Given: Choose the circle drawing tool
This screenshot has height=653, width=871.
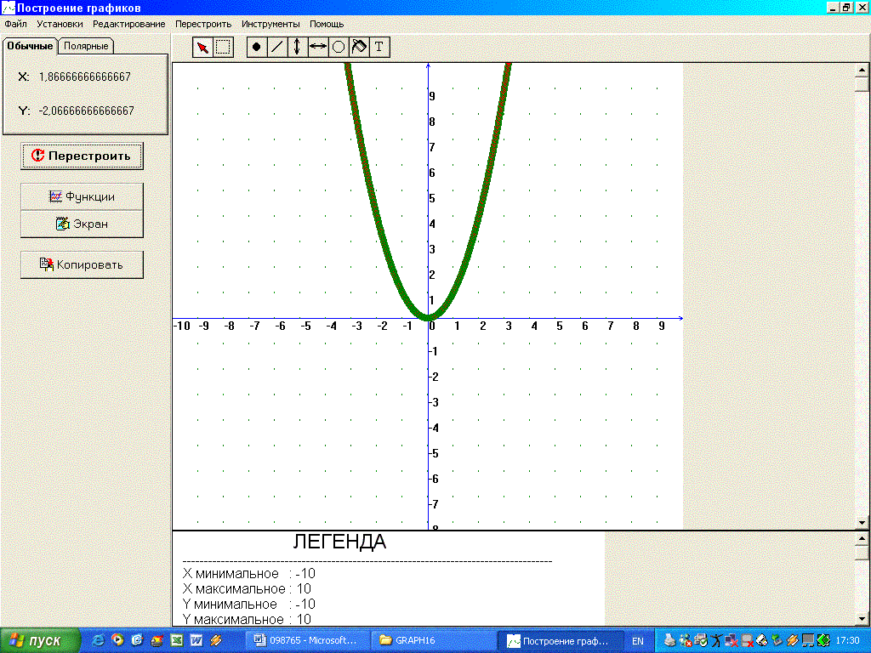Looking at the screenshot, I should (x=338, y=48).
